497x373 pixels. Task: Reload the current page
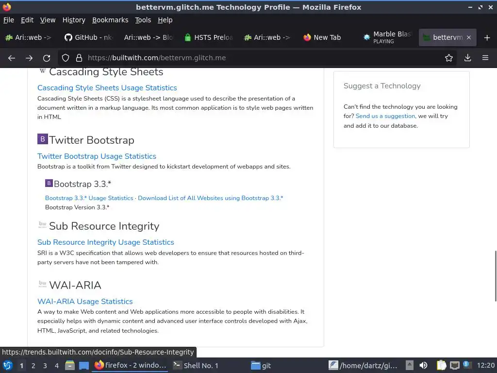(47, 58)
